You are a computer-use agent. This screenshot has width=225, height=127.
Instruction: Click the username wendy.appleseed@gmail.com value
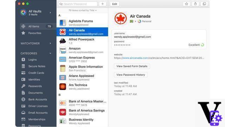[133, 37]
